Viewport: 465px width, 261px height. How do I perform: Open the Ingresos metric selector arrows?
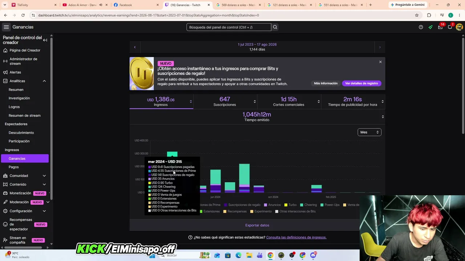(191, 101)
